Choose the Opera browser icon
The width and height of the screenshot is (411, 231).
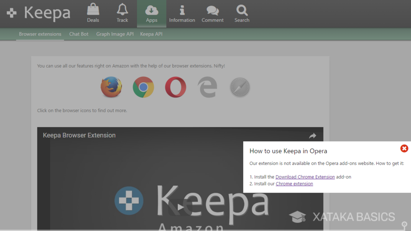pos(175,87)
